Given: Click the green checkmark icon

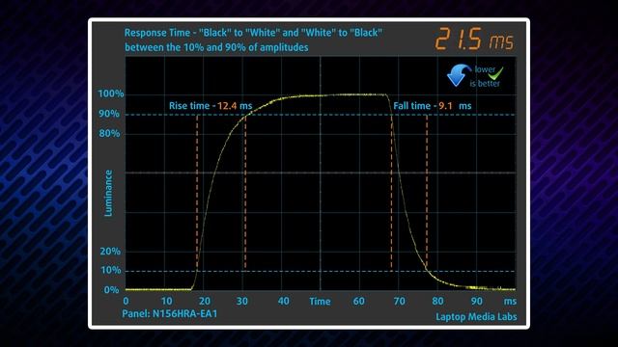Looking at the screenshot, I should pyautogui.click(x=495, y=73).
